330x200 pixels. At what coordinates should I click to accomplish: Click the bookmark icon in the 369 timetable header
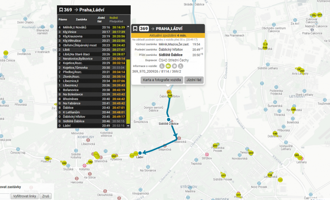click(61, 10)
